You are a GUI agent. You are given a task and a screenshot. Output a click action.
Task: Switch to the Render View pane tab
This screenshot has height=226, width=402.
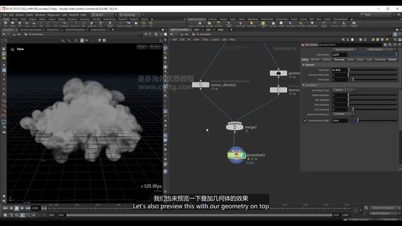(x=53, y=30)
